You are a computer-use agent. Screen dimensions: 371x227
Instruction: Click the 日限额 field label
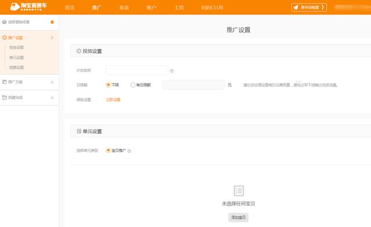[x=82, y=85]
